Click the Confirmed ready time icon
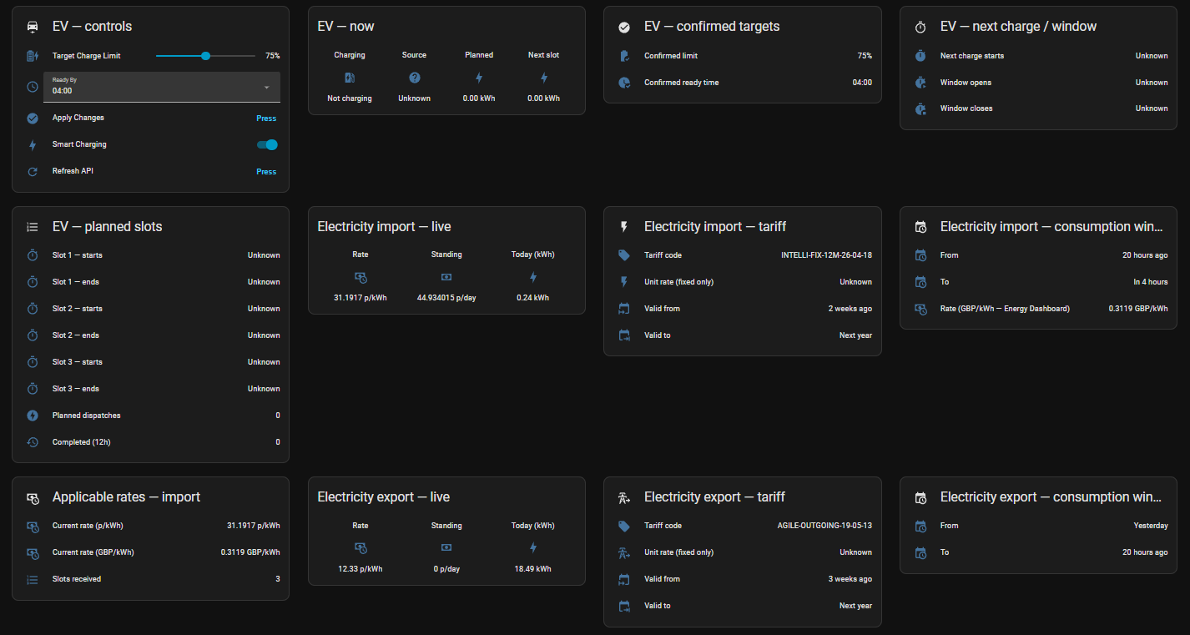1190x635 pixels. tap(624, 83)
